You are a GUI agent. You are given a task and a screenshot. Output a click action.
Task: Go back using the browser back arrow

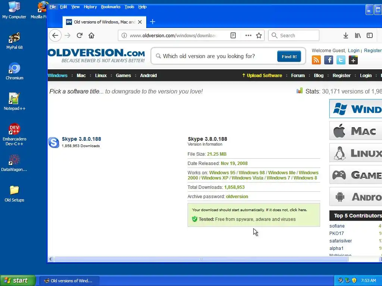tap(55, 35)
